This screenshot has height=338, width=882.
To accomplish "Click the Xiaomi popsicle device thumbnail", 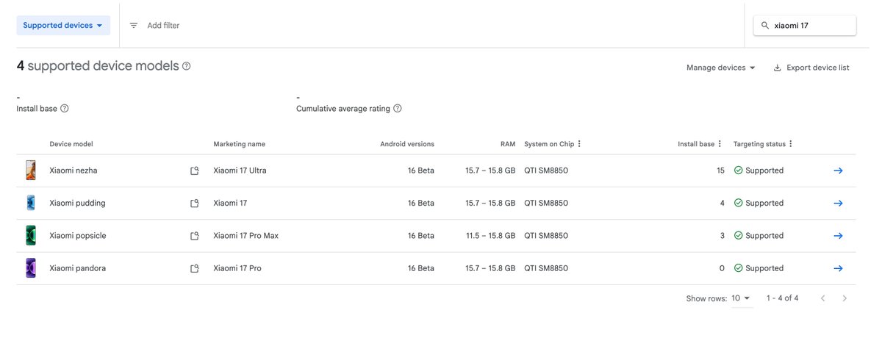I will pos(31,236).
